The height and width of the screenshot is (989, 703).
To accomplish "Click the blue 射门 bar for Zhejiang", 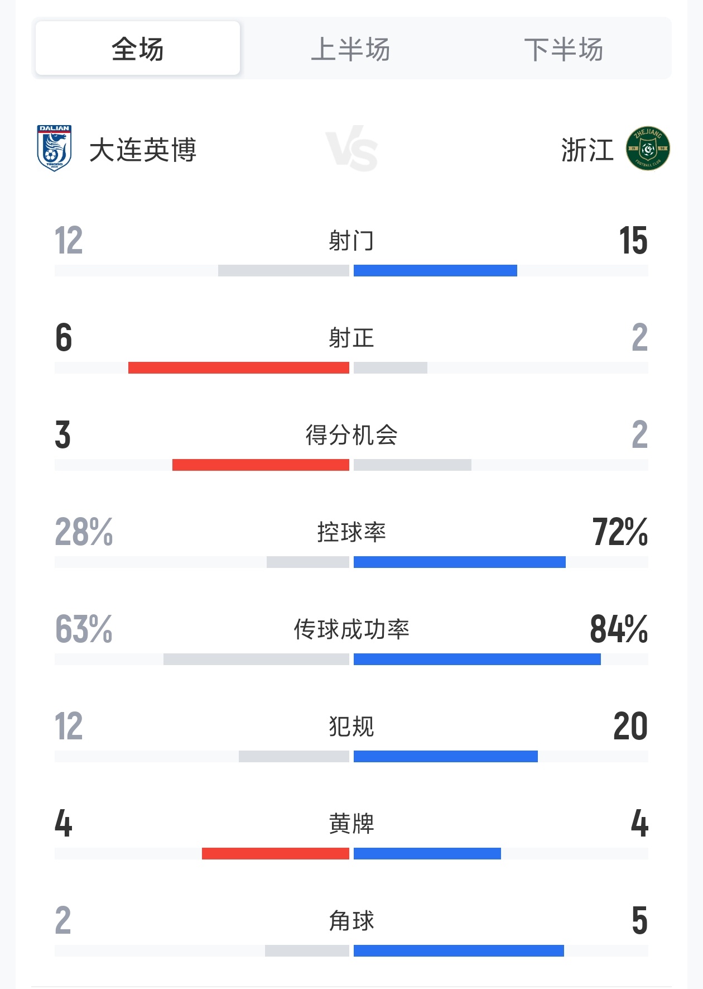I will (x=435, y=271).
